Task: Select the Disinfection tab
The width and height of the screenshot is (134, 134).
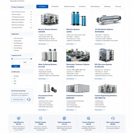Action: (82, 6)
